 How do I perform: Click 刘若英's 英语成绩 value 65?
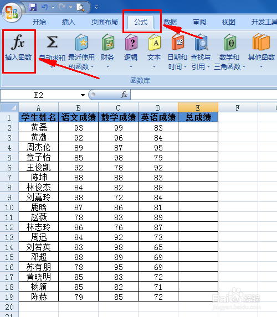[158, 247]
